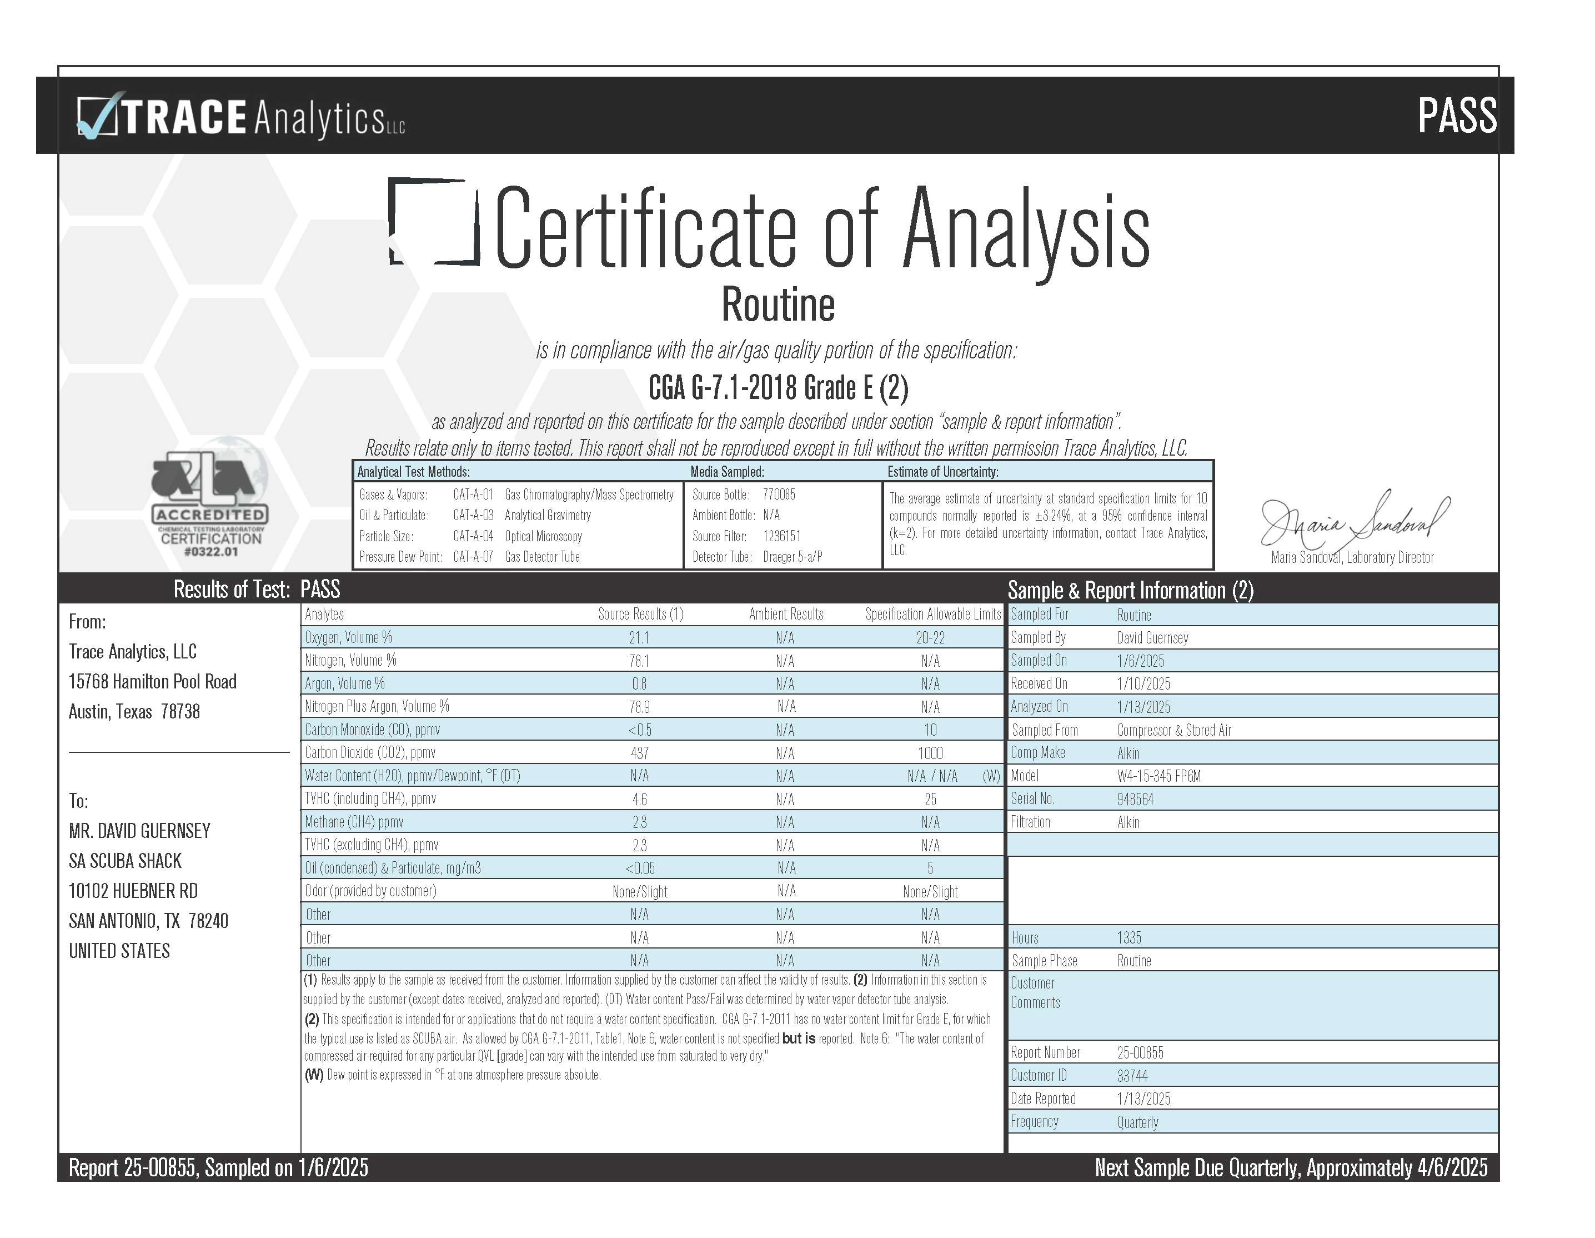Click the Hours value 1335
The width and height of the screenshot is (1595, 1238).
point(1128,937)
